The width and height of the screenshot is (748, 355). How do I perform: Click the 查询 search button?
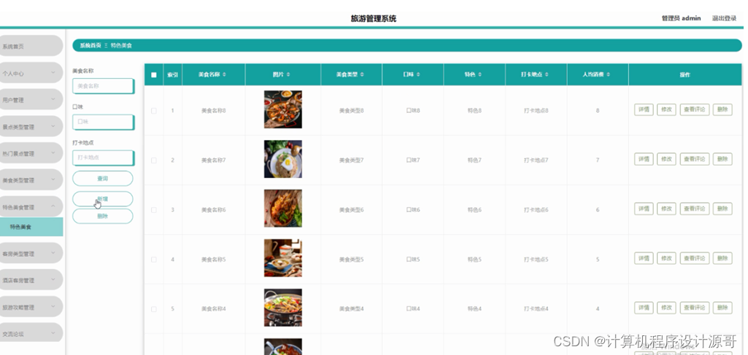(x=103, y=178)
